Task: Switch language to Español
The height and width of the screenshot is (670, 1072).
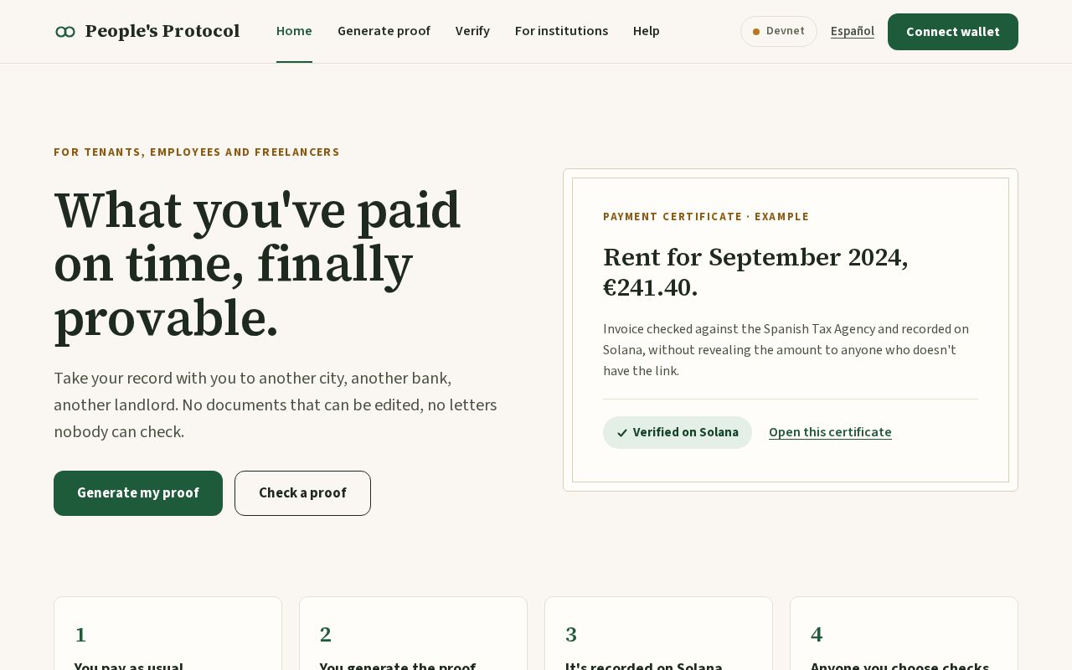Action: click(x=853, y=31)
